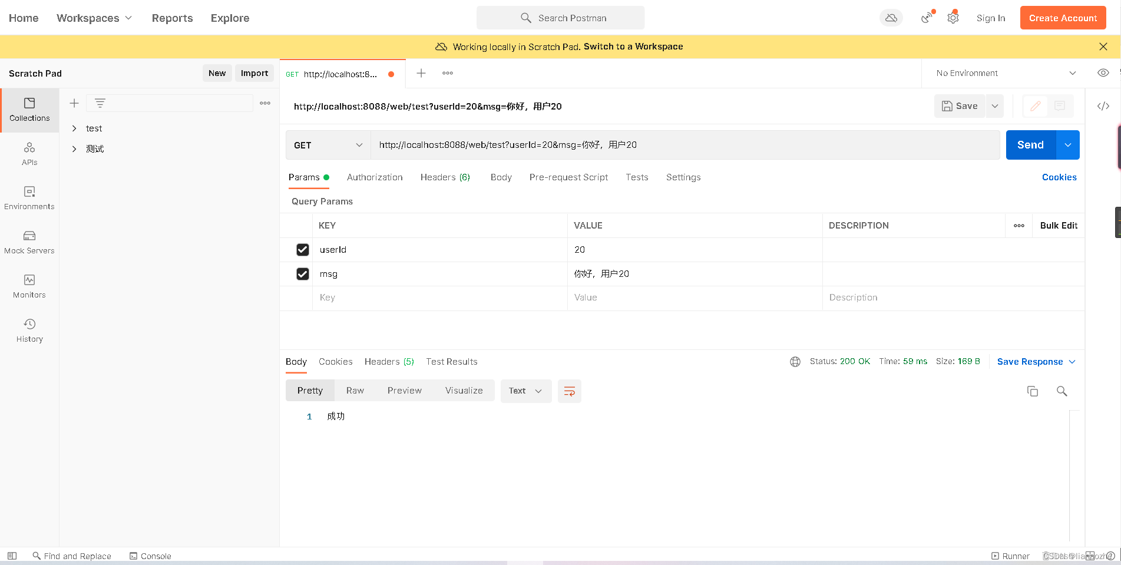Viewport: 1121px width, 565px height.
Task: Open the Mock Servers panel
Action: pos(29,242)
